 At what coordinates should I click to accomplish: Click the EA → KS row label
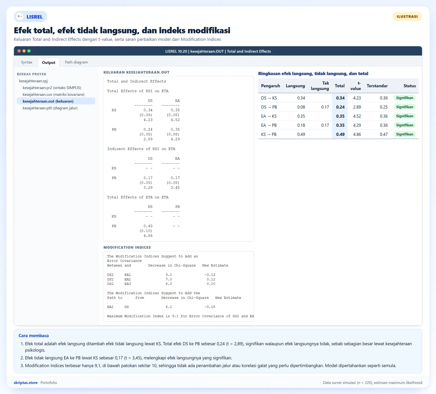[269, 116]
